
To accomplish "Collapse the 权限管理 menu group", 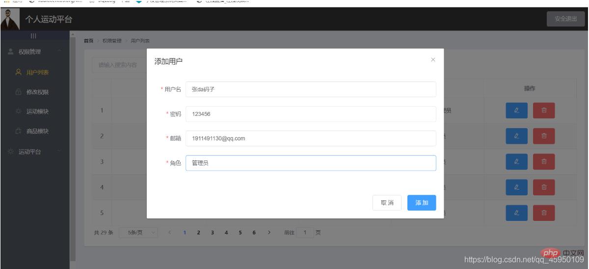I will point(34,52).
